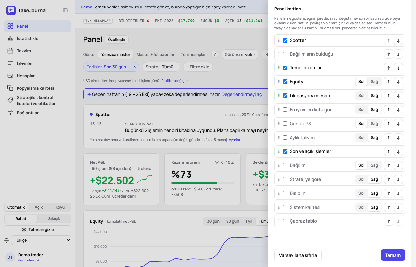The height and width of the screenshot is (267, 416).
Task: Click + Filtre ekle button
Action: [198, 67]
